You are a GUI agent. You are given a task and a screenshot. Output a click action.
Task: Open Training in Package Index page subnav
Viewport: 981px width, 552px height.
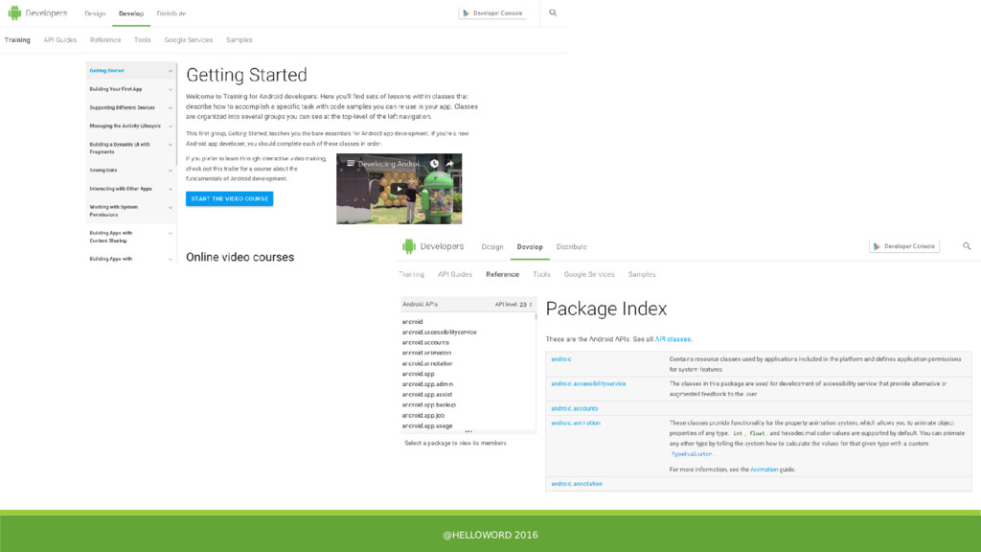click(412, 274)
